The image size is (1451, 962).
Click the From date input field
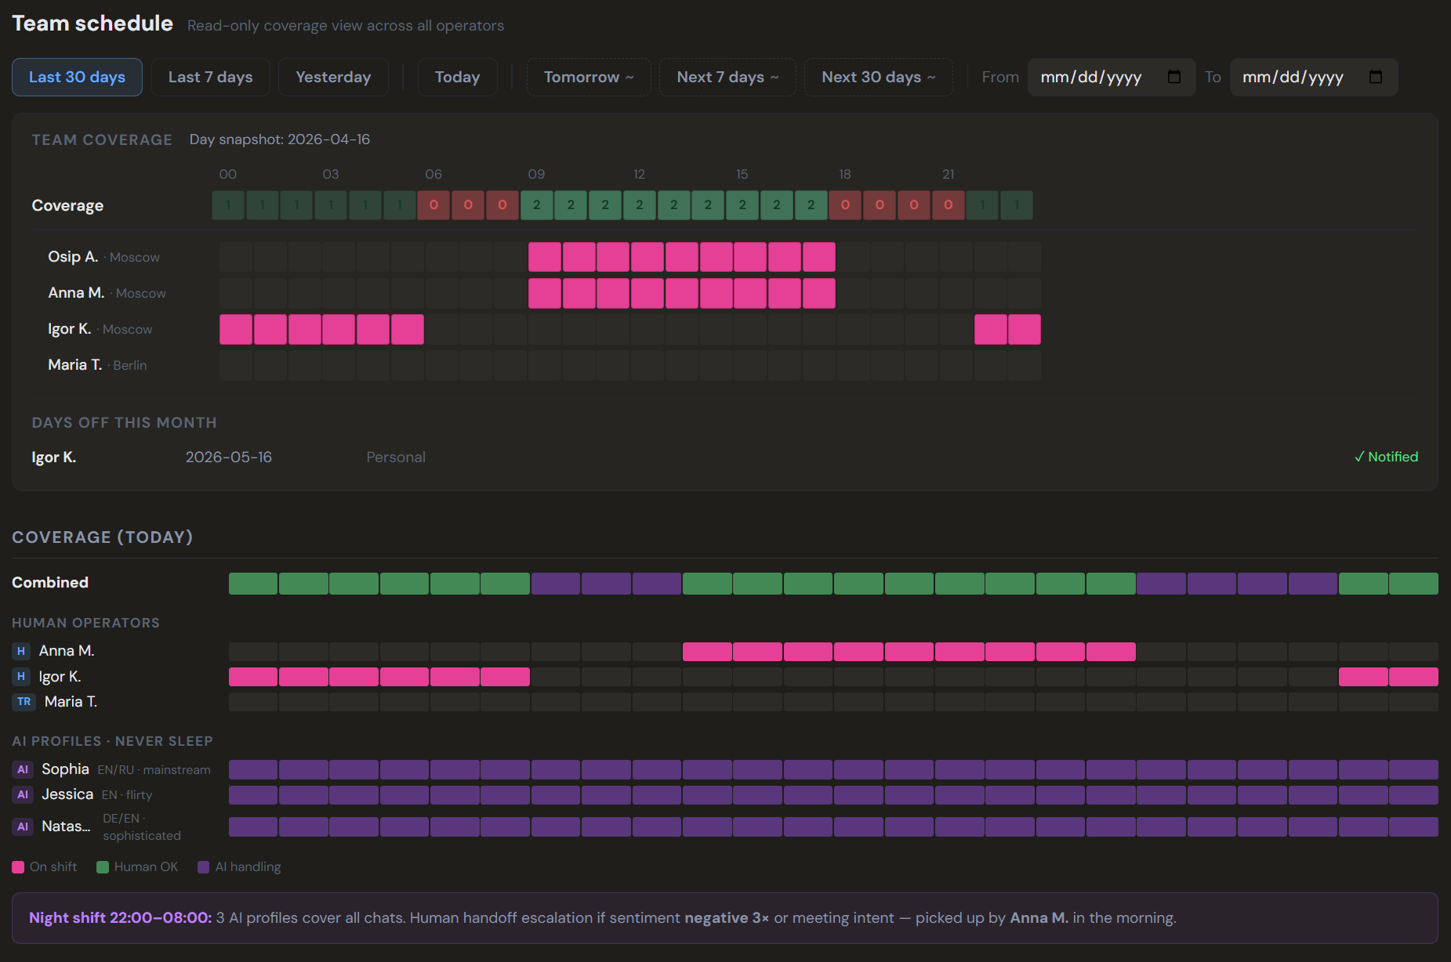[x=1112, y=77]
